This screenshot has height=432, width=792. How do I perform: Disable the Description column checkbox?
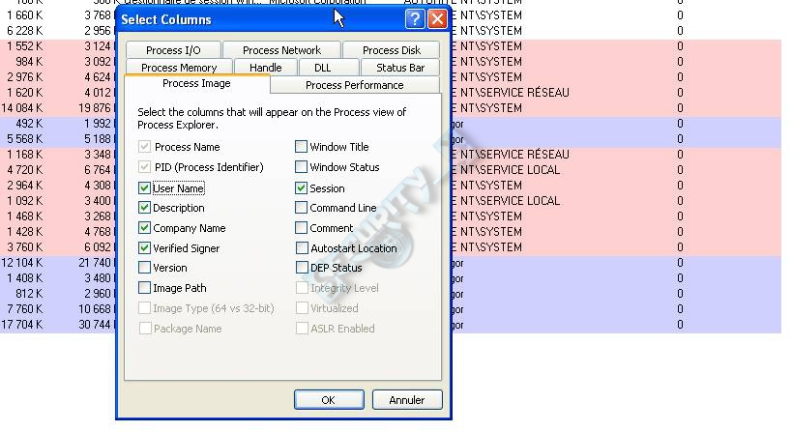[x=144, y=208]
